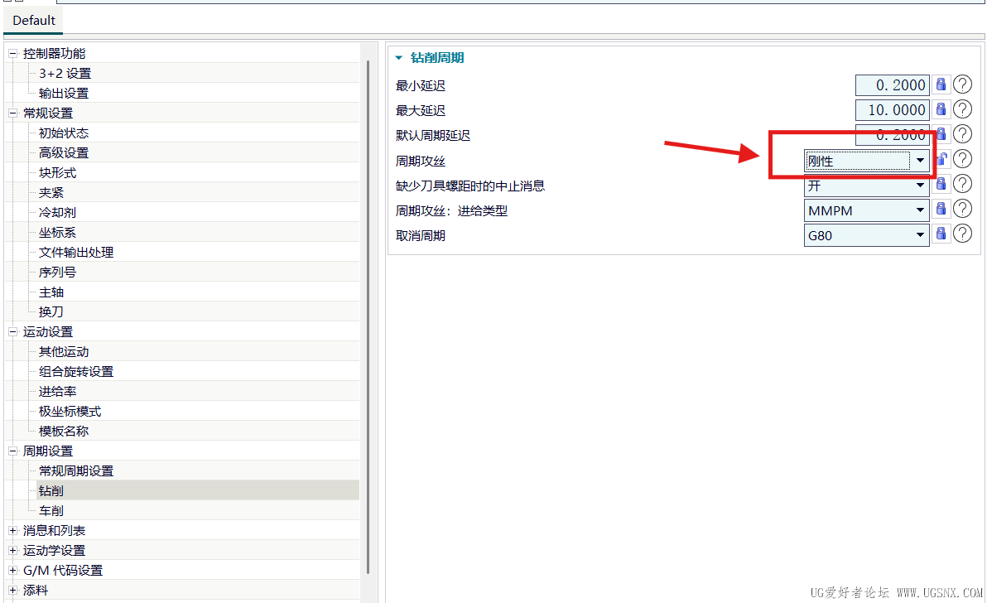Image resolution: width=987 pixels, height=603 pixels.
Task: Expand the 消息和列表 tree node
Action: [x=12, y=531]
